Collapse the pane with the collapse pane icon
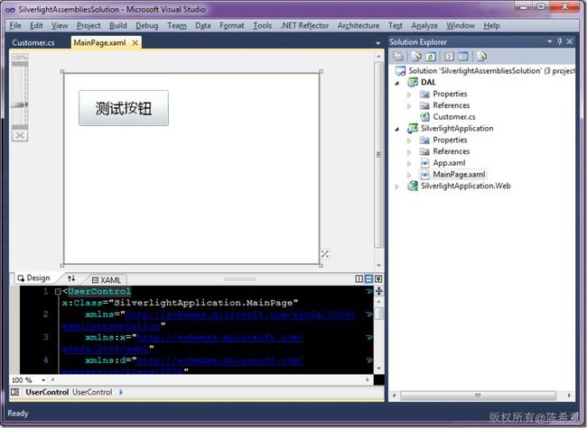 [378, 278]
